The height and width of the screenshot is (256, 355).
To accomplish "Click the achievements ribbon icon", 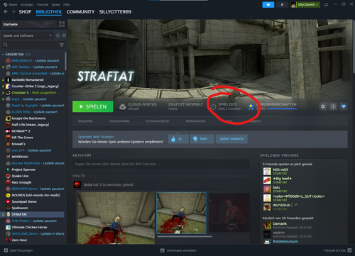I will point(251,107).
